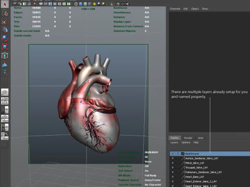Click color swatch of Heart_Base_LAY
The image size is (250, 187).
click(x=183, y=177)
